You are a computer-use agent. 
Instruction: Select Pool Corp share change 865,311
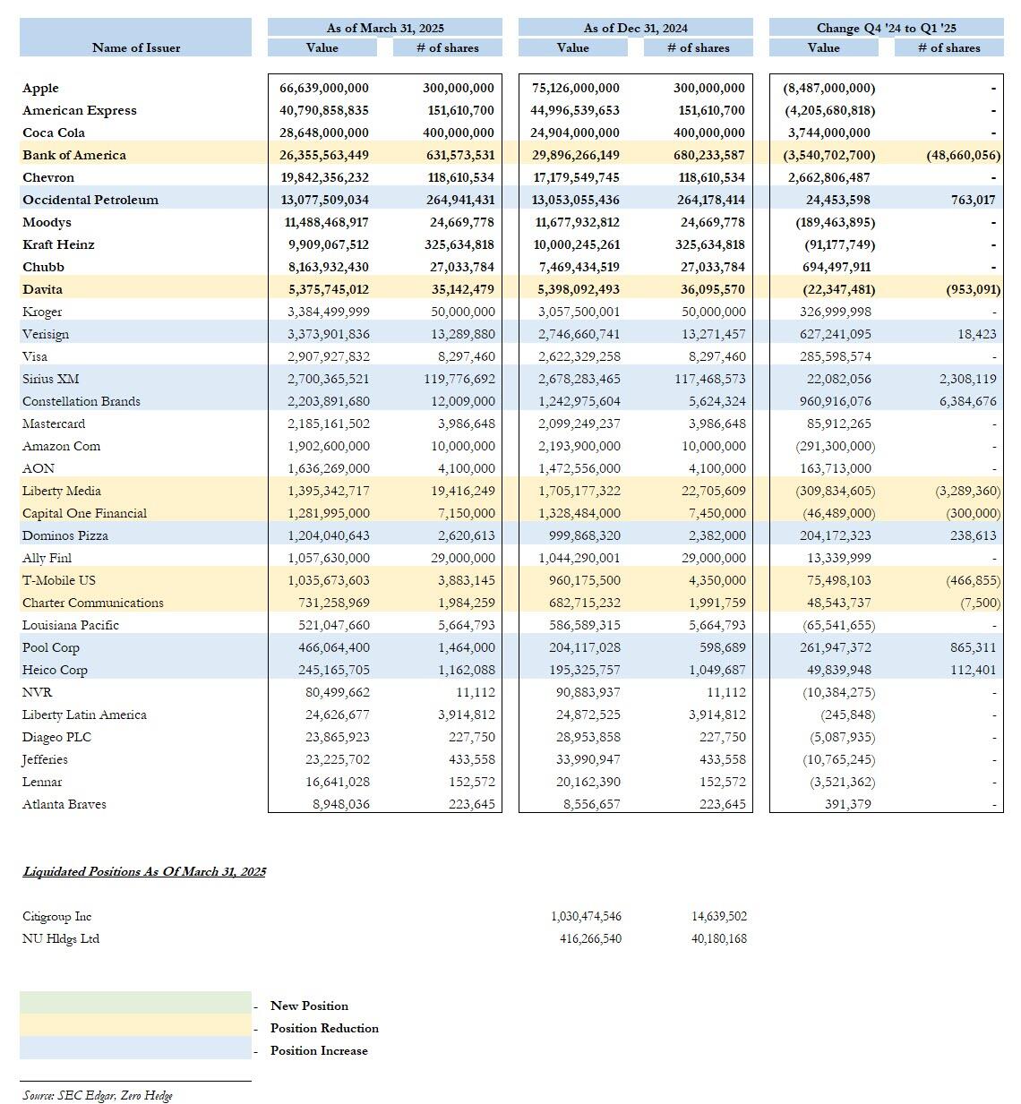point(973,647)
